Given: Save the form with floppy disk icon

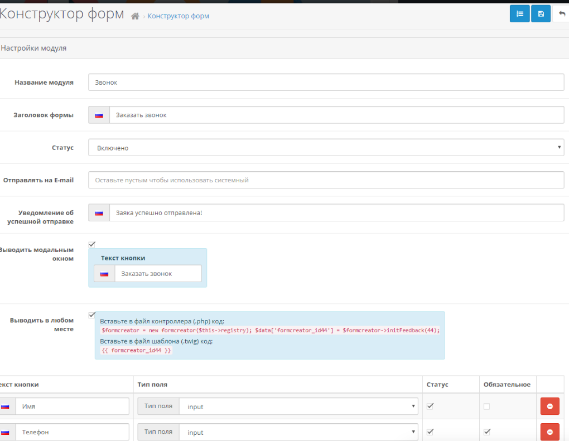Looking at the screenshot, I should pyautogui.click(x=541, y=14).
